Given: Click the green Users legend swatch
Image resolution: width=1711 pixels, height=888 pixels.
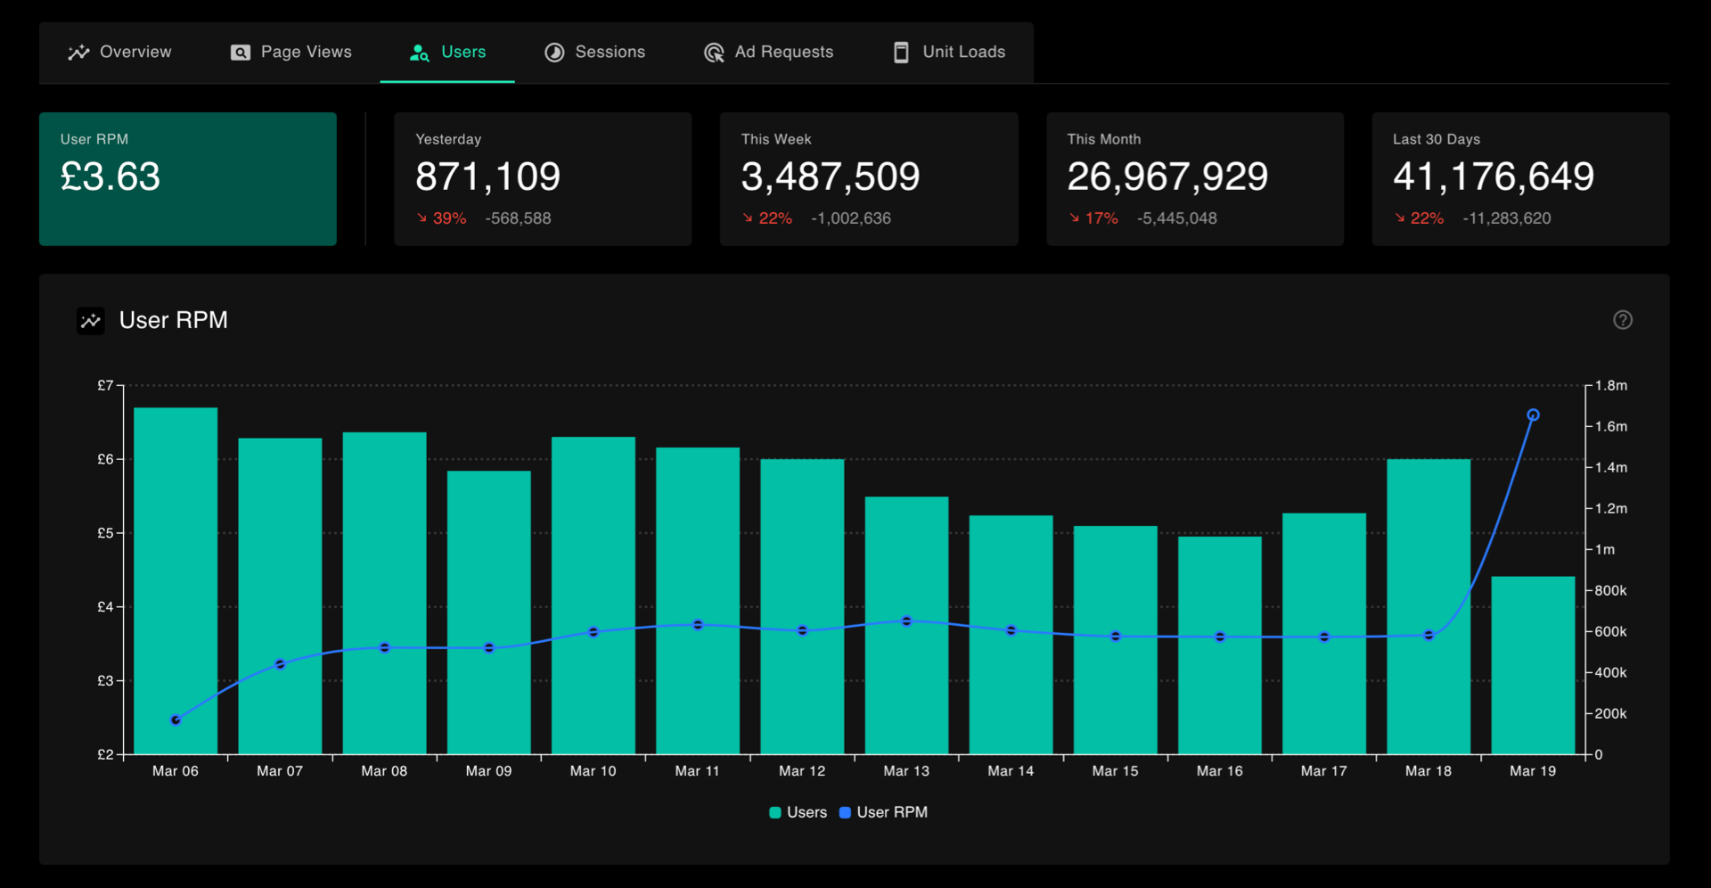Looking at the screenshot, I should click(775, 812).
